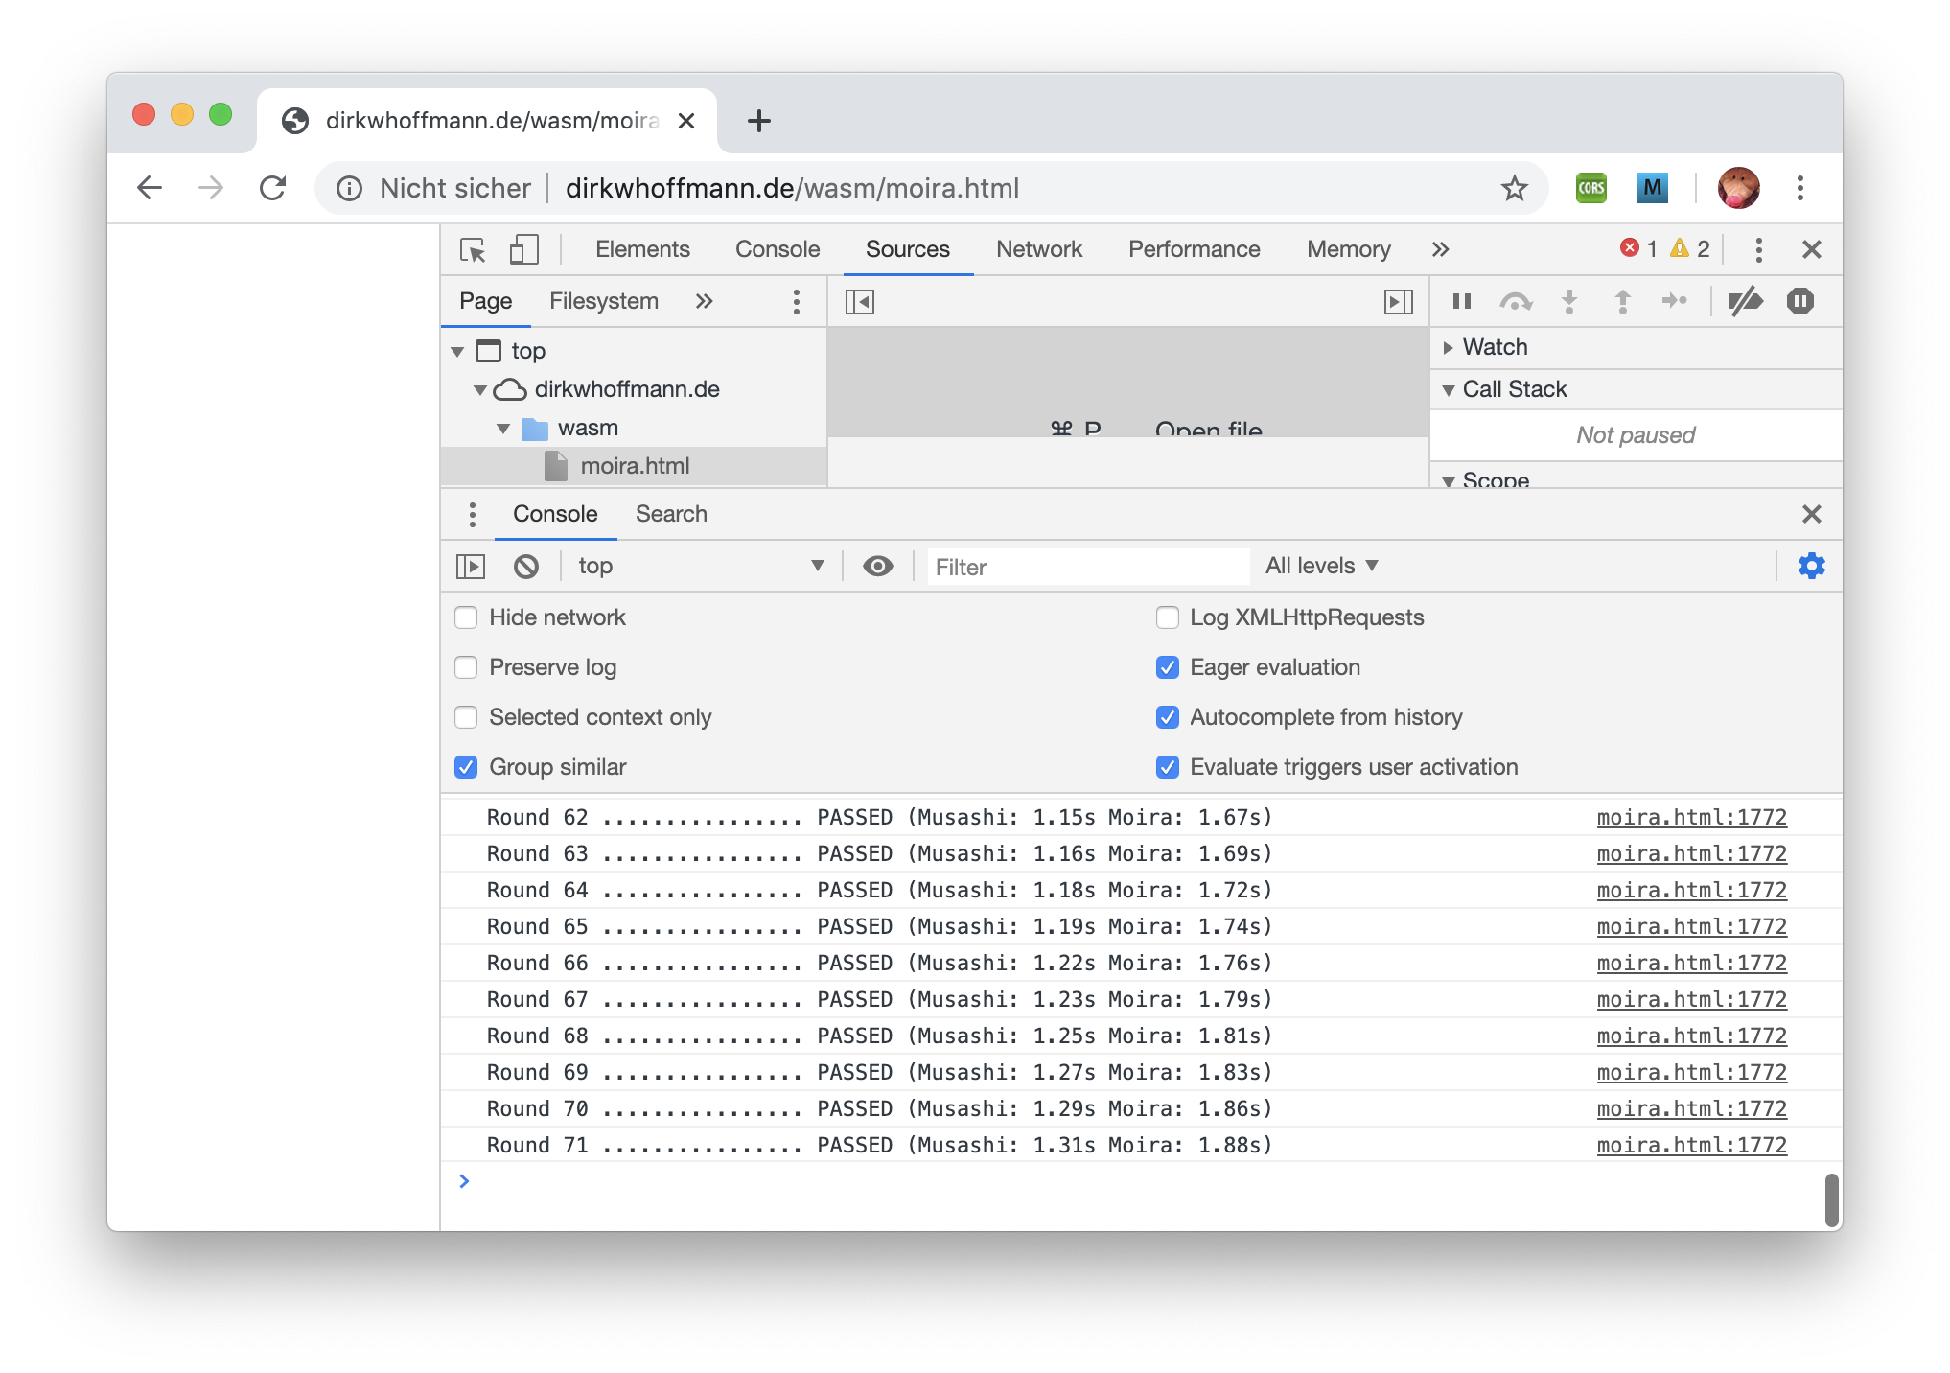Viewport: 1950px width, 1373px height.
Task: Reload the page
Action: pyautogui.click(x=273, y=188)
